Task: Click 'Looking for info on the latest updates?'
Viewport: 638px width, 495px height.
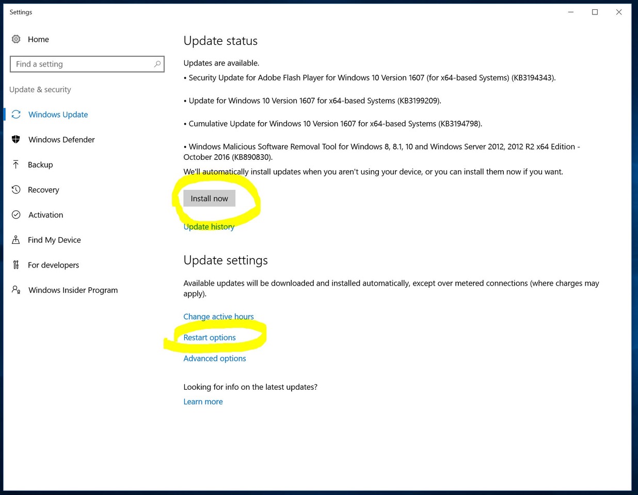Action: coord(250,387)
